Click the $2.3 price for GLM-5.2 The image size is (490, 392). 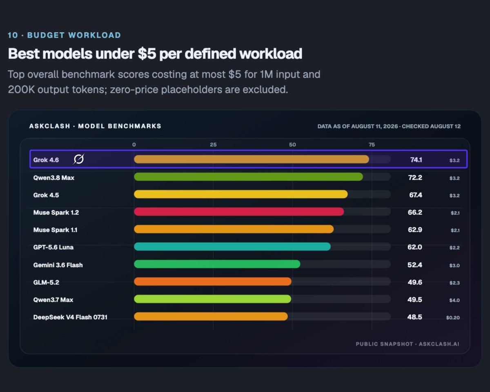(x=455, y=283)
